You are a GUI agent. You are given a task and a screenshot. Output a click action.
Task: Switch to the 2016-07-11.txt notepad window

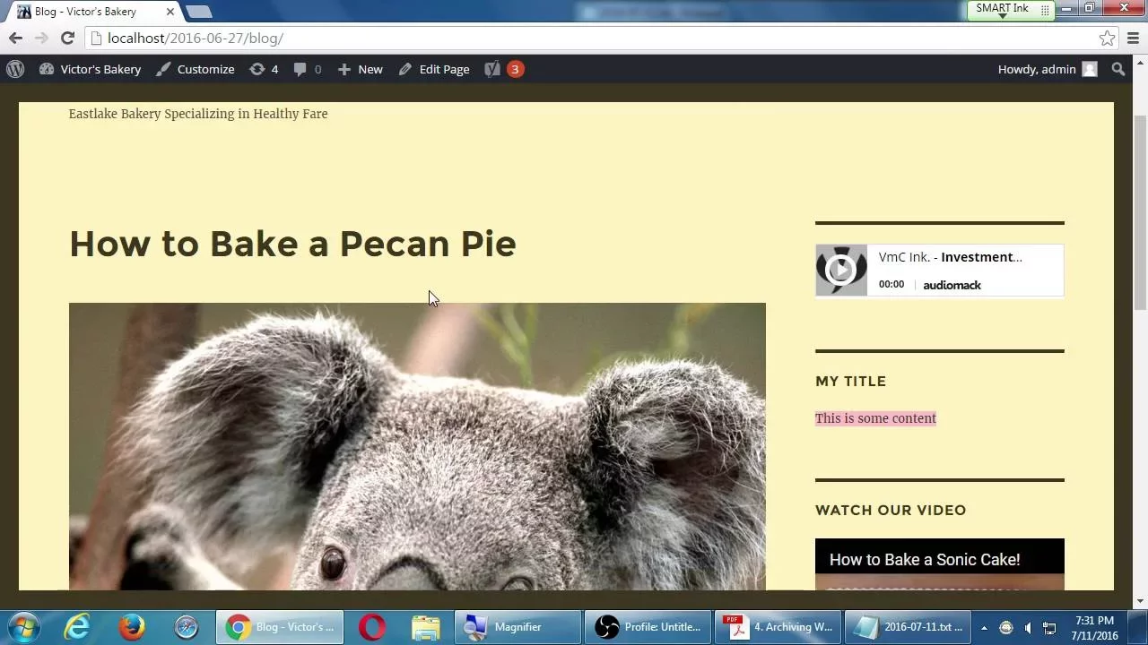click(908, 627)
